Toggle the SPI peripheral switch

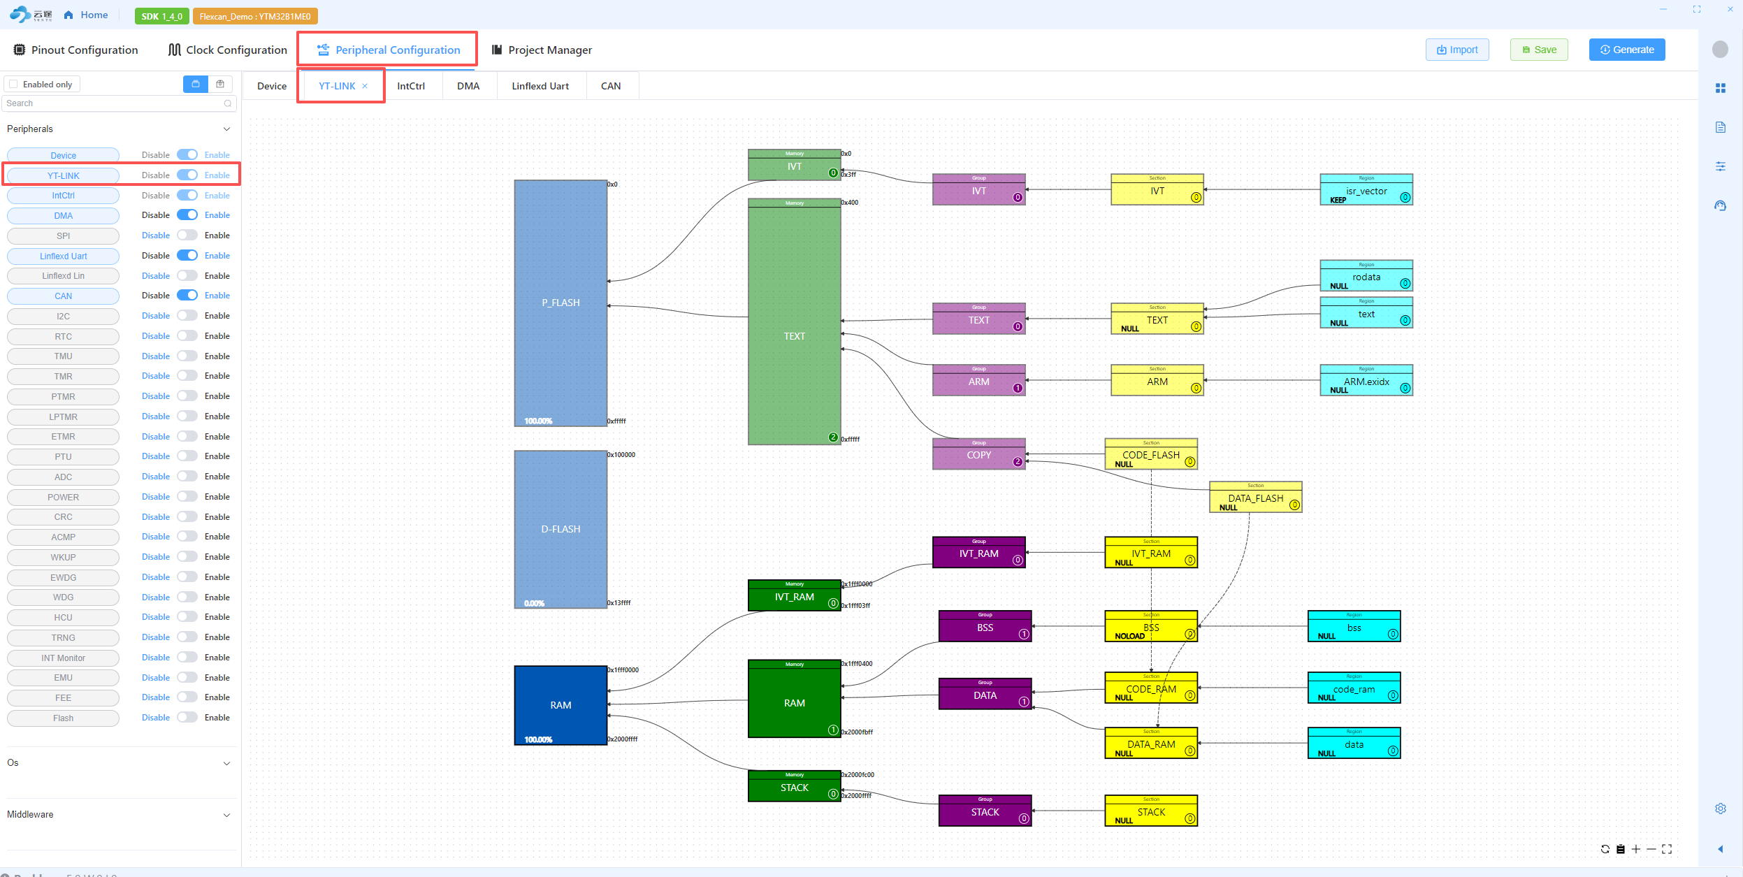(x=187, y=235)
